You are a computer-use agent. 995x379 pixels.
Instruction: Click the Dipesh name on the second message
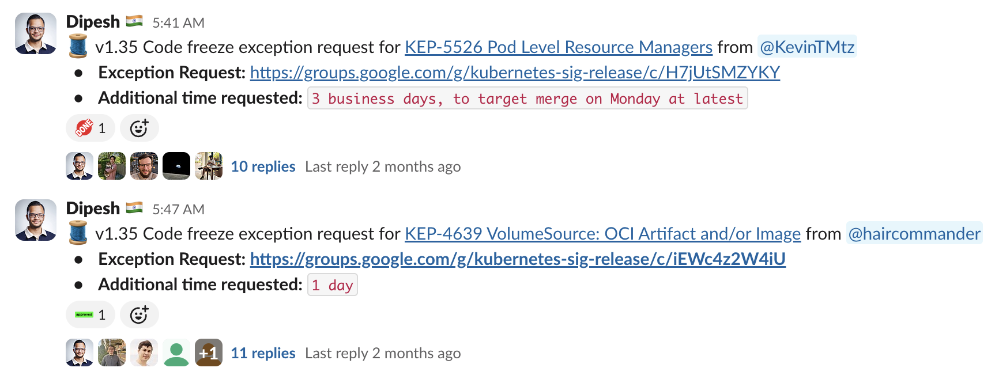coord(93,209)
